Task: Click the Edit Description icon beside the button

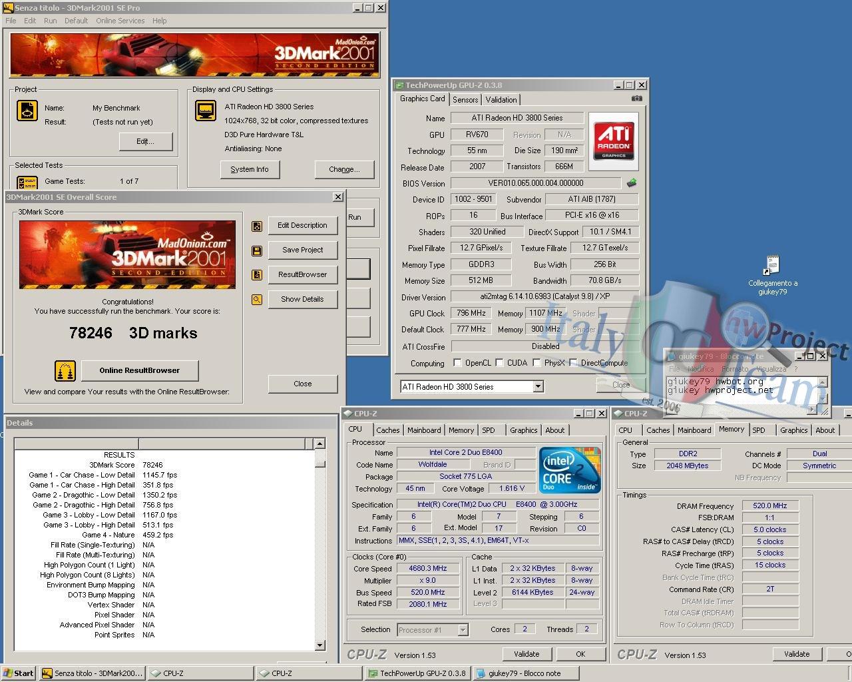Action: point(257,226)
